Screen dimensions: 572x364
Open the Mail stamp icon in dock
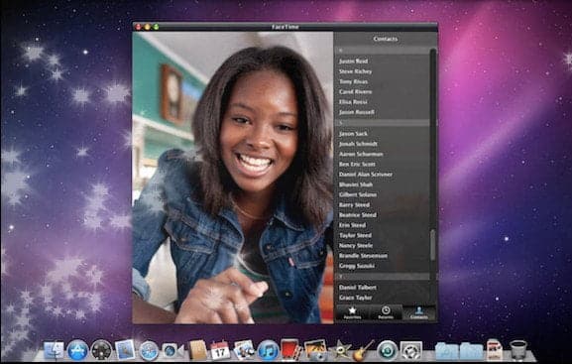coord(125,349)
